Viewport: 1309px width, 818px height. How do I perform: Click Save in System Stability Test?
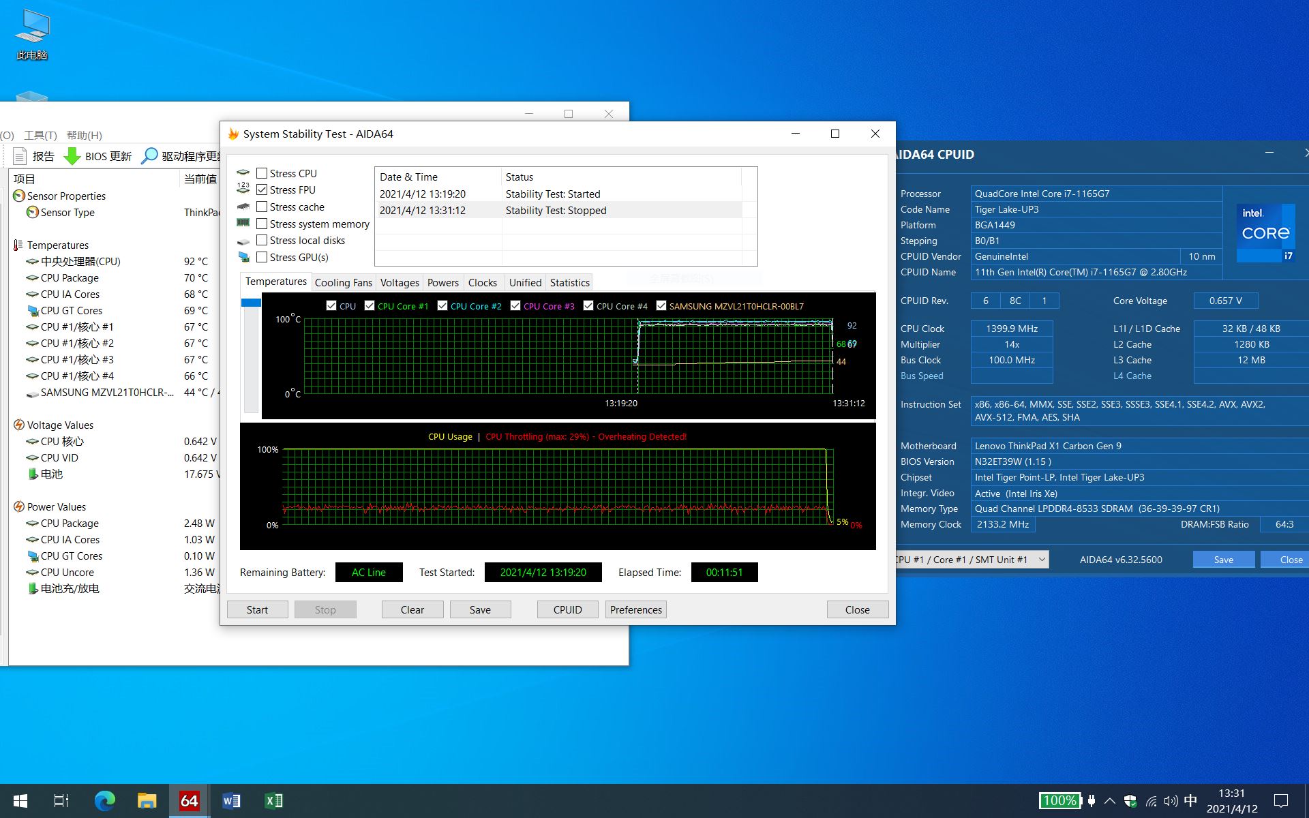click(x=480, y=609)
